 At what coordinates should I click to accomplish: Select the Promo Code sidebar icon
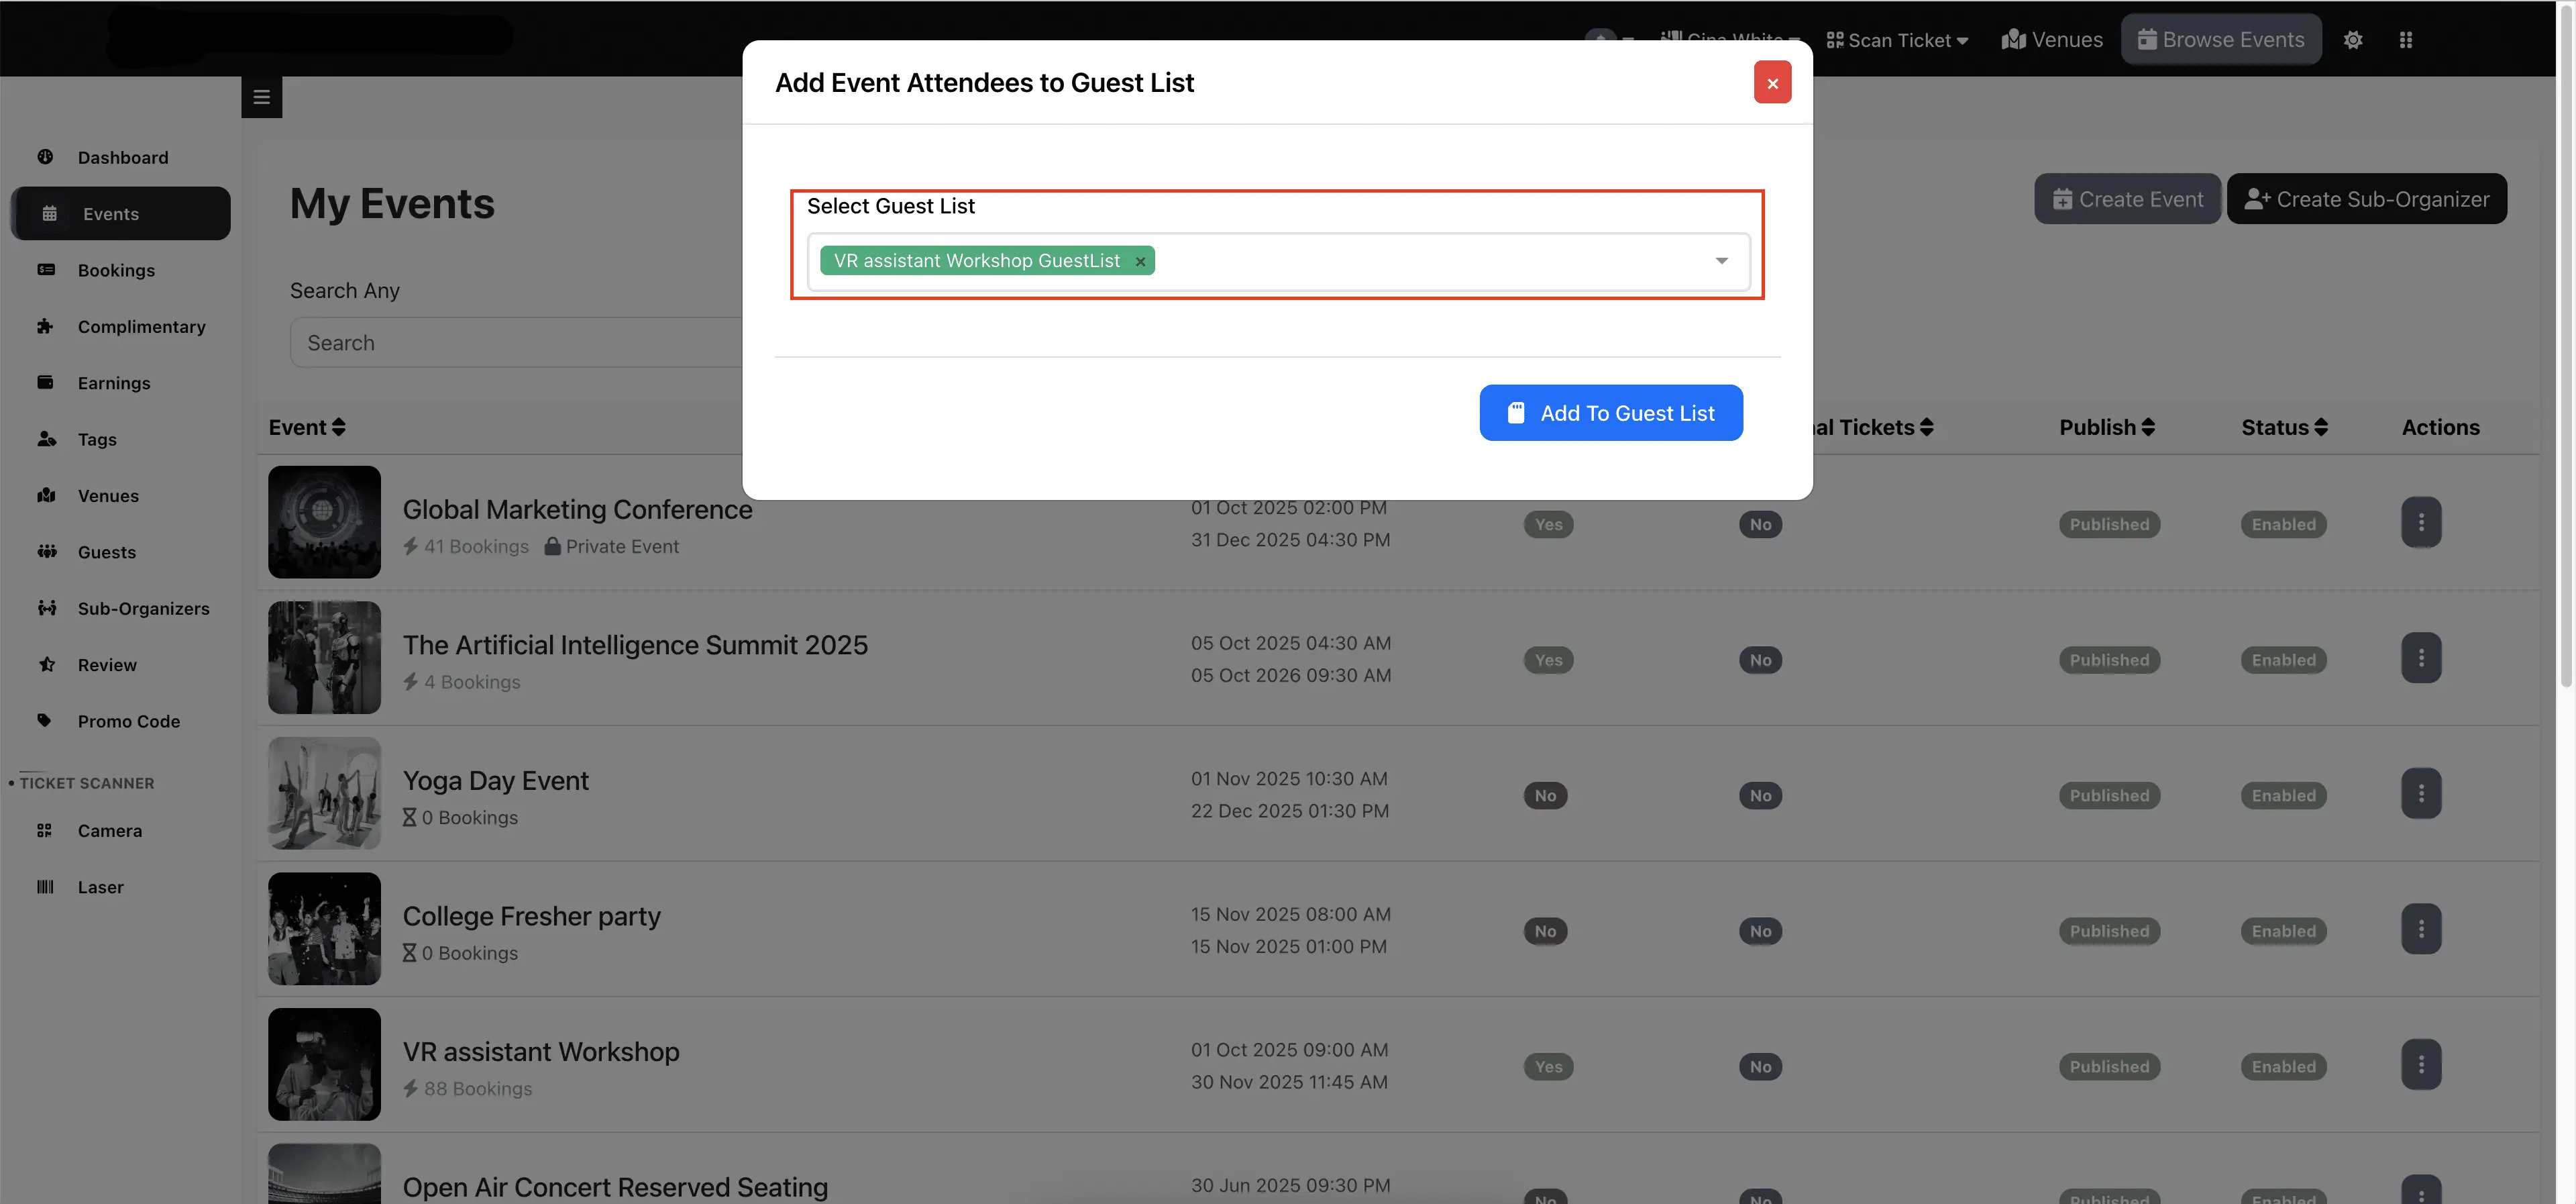coord(128,721)
